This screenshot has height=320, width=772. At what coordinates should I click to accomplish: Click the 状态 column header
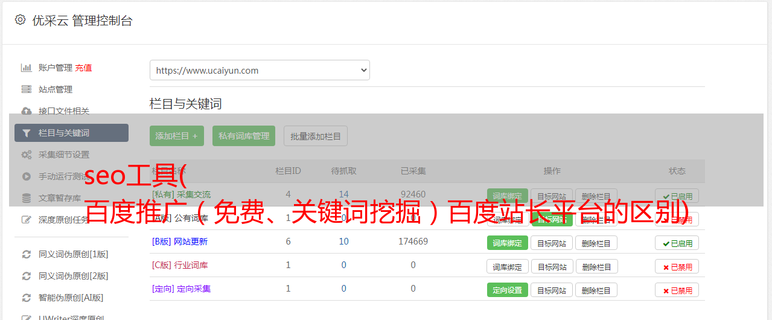(x=677, y=171)
